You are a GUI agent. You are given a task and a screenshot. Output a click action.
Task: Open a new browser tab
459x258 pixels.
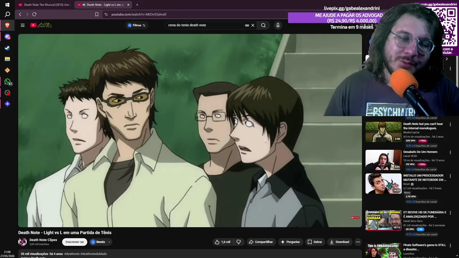(x=137, y=5)
